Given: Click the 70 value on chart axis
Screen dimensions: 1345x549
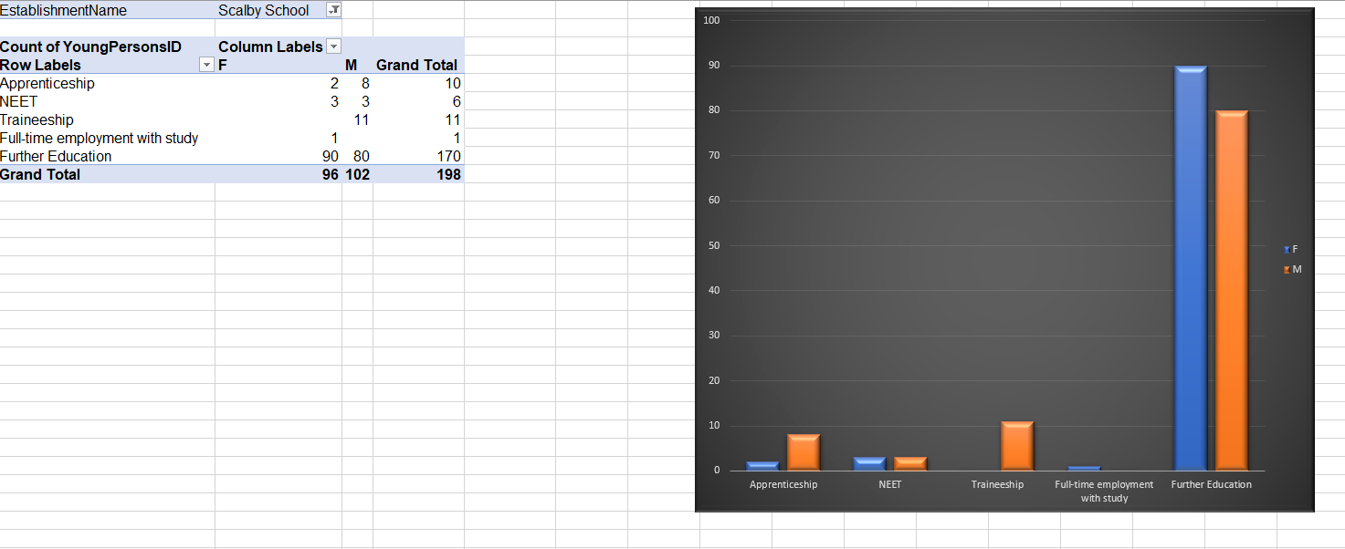Looking at the screenshot, I should pos(714,155).
